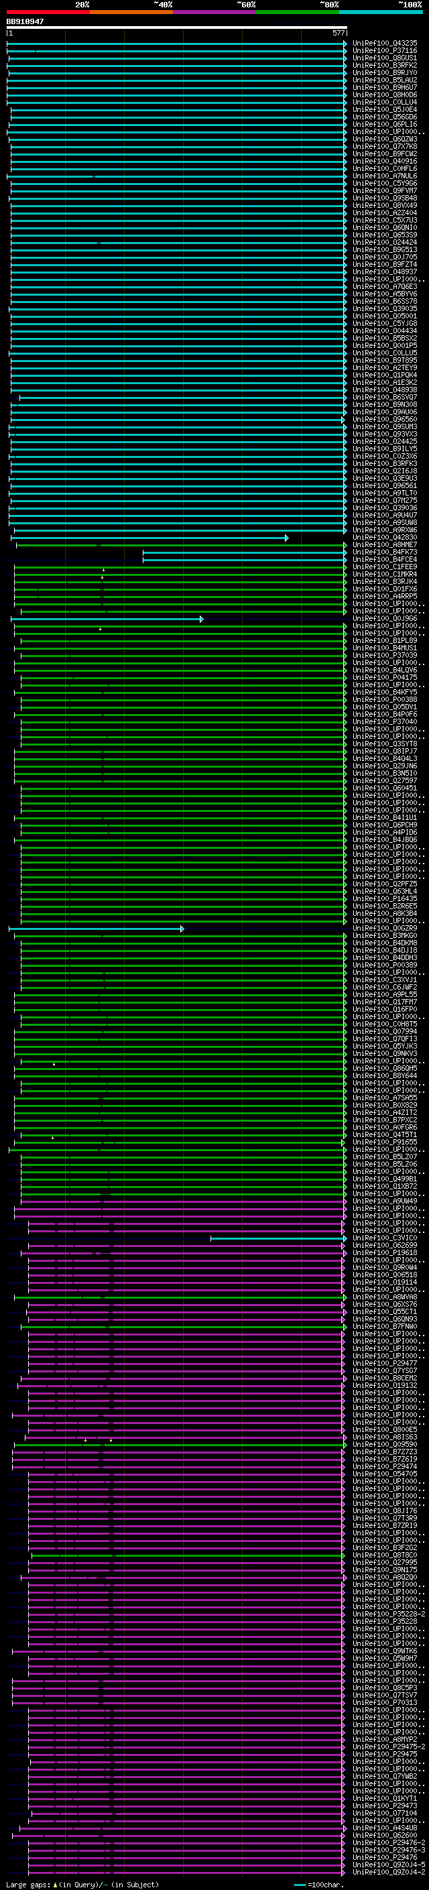Click the UniRef100_O24424 label
Screen dimensions: 429x1890
pos(385,242)
